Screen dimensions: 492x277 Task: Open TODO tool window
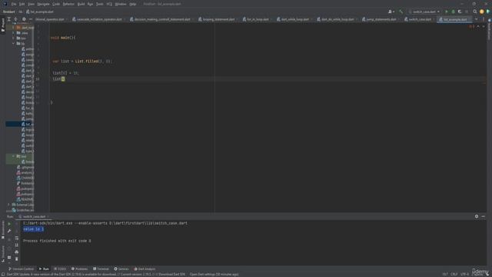pos(60,269)
